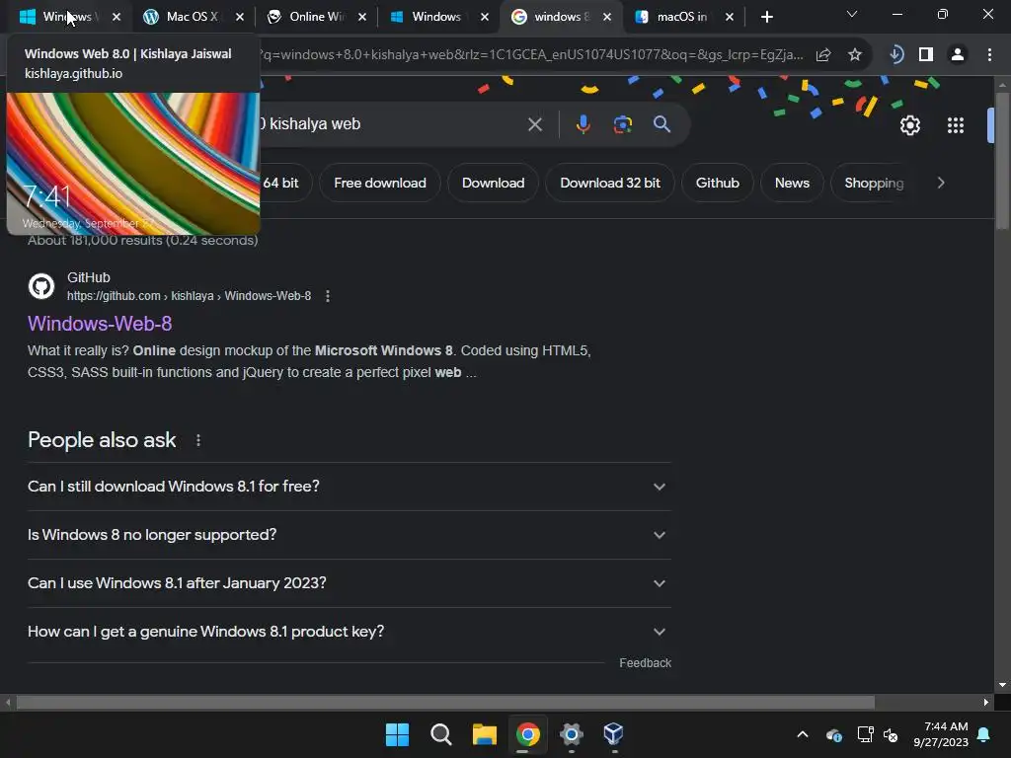This screenshot has height=758, width=1011.
Task: Close the macOS in tab
Action: [730, 18]
